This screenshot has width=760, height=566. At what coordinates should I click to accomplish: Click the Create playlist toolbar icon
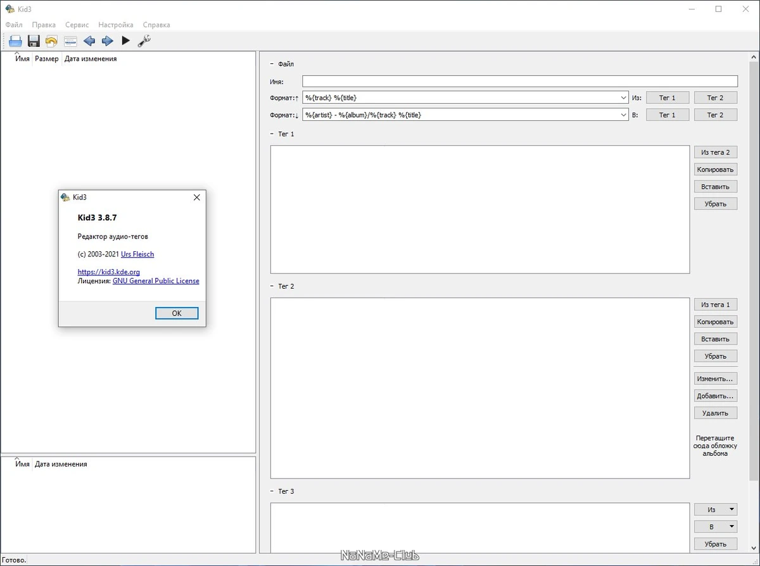pos(70,41)
